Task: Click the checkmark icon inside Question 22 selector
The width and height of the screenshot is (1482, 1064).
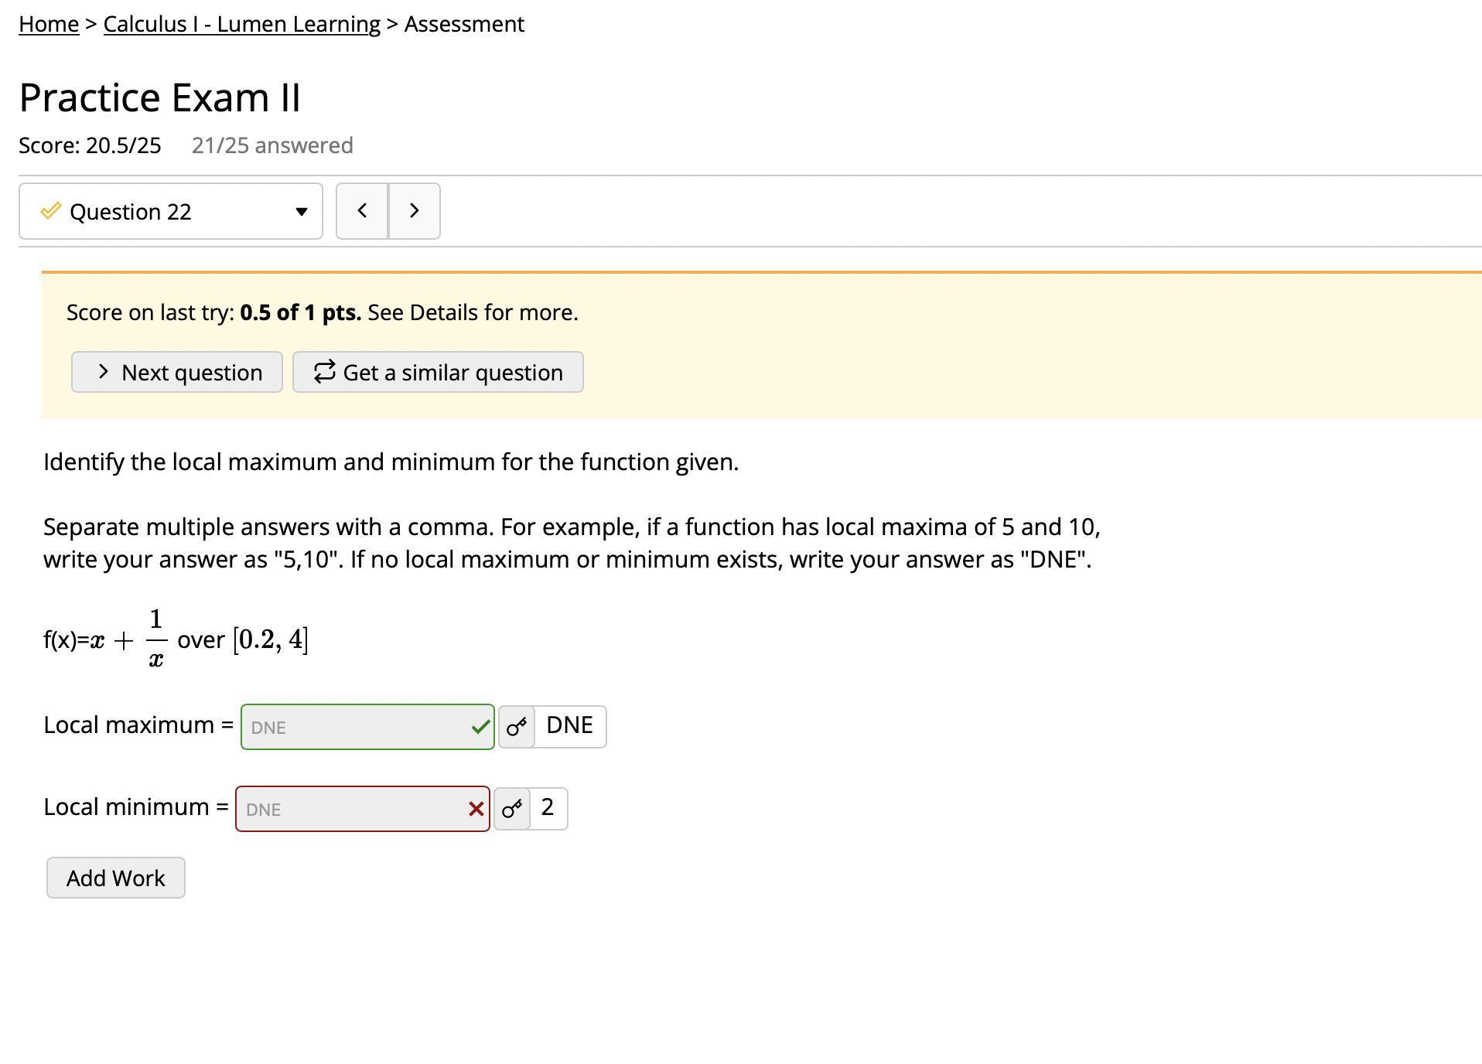Action: (50, 210)
